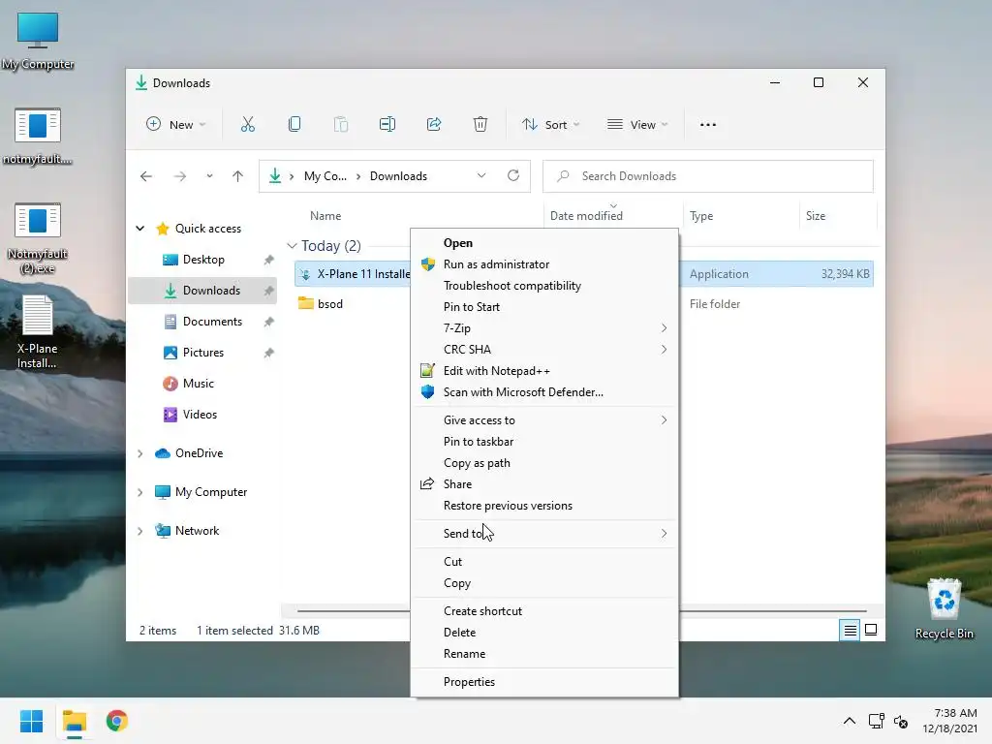
Task: Go back with the left arrow
Action: pyautogui.click(x=146, y=176)
